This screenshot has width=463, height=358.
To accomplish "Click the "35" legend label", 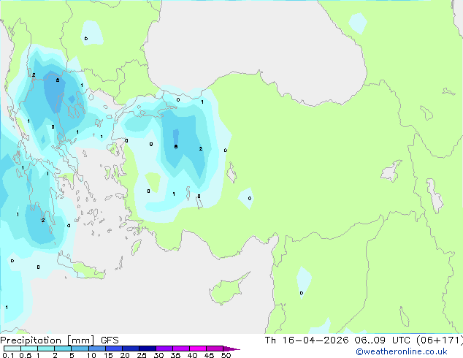I will (175, 355).
